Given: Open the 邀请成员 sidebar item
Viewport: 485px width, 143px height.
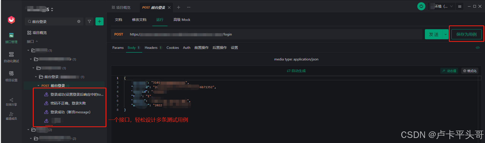Looking at the screenshot, I should (11, 116).
